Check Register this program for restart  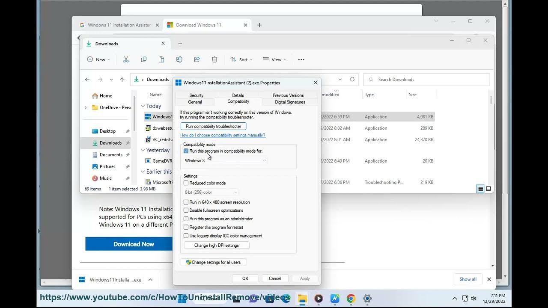(x=186, y=227)
